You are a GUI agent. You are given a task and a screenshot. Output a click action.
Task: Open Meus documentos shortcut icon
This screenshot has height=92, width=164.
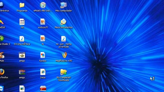(63, 22)
